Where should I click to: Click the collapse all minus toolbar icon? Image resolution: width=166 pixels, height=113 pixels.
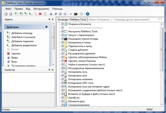65,14
